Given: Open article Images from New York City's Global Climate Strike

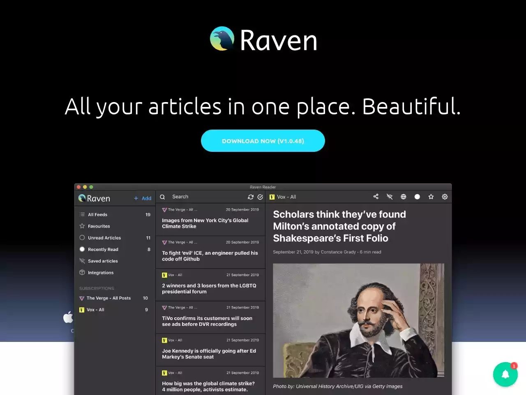Looking at the screenshot, I should (210, 219).
